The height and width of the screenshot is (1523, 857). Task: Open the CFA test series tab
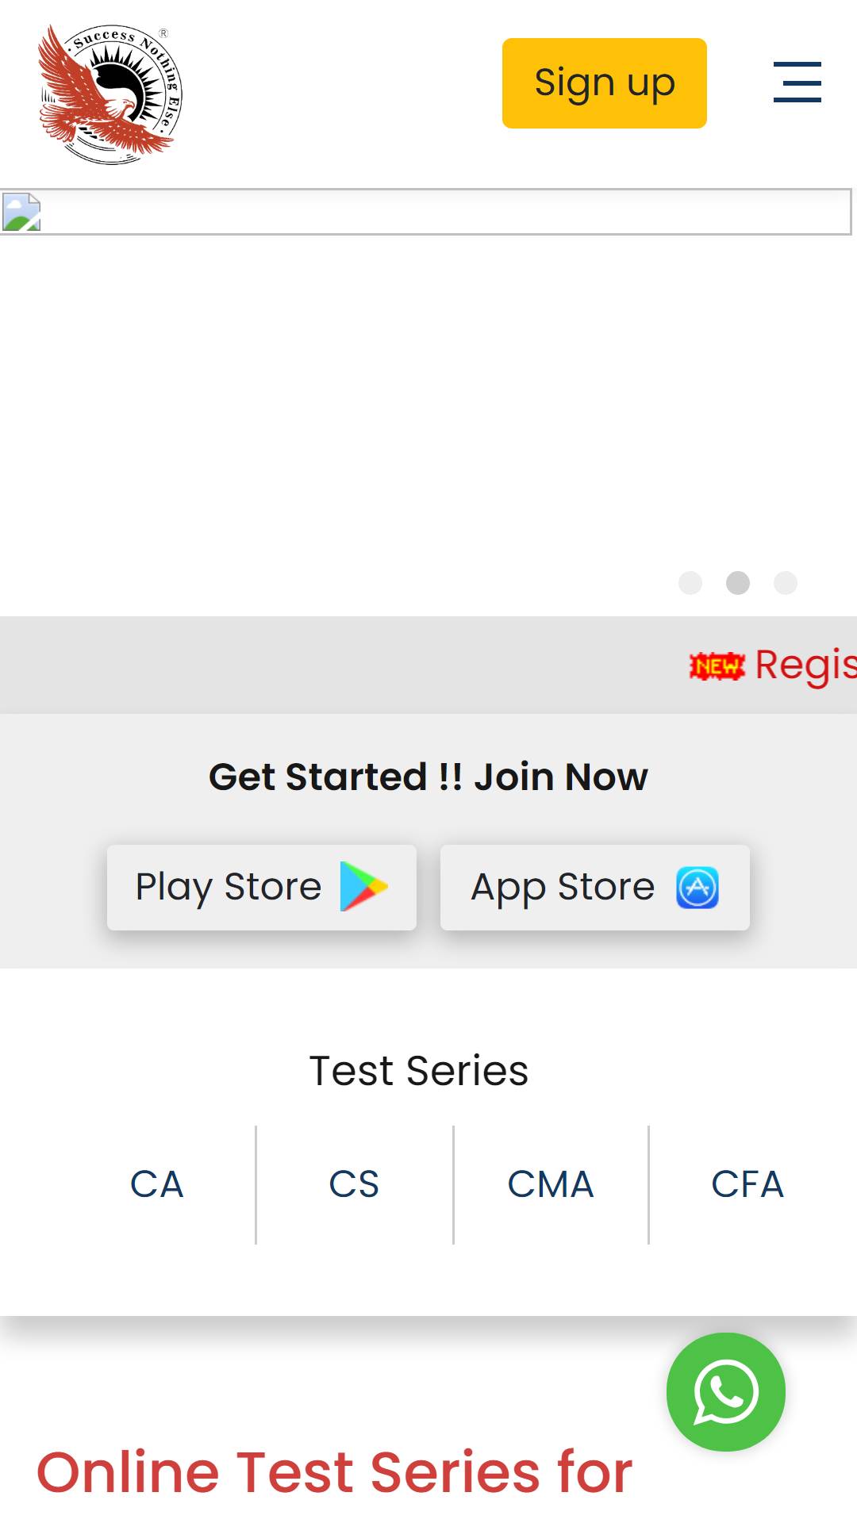click(x=747, y=1184)
